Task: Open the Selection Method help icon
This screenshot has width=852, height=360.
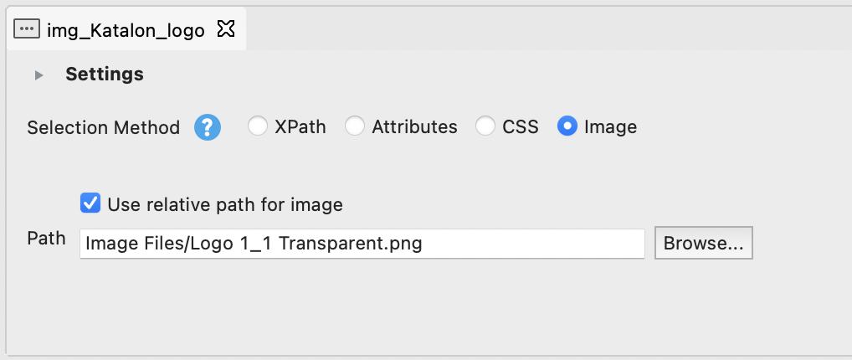Action: [x=208, y=127]
